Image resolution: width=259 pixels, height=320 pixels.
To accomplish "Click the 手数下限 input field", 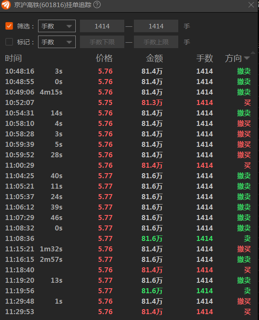I will 102,42.
